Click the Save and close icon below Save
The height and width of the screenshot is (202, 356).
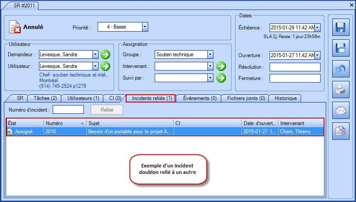(x=340, y=48)
